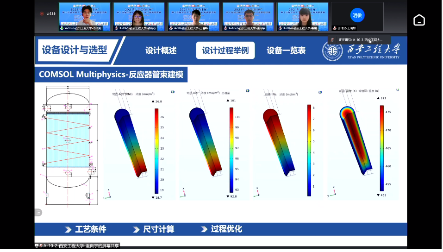Open the A-10-3 participant video tile

pyautogui.click(x=84, y=17)
